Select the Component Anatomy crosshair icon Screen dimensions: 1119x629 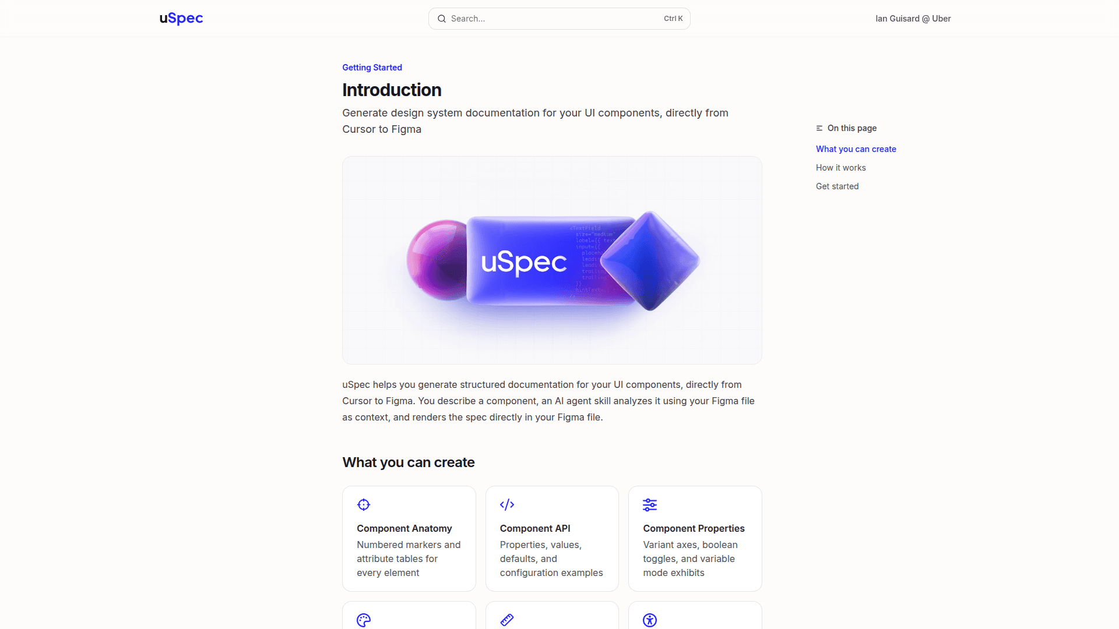point(363,504)
